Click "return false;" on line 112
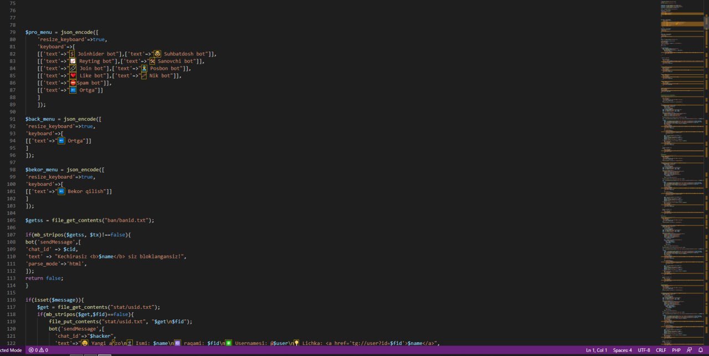The image size is (709, 356). tap(44, 278)
